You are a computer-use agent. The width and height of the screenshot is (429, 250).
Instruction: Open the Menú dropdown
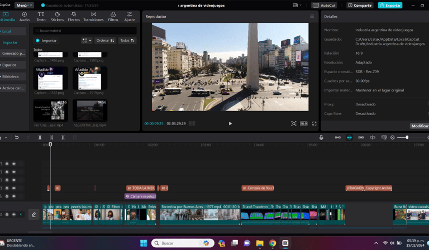(x=24, y=5)
